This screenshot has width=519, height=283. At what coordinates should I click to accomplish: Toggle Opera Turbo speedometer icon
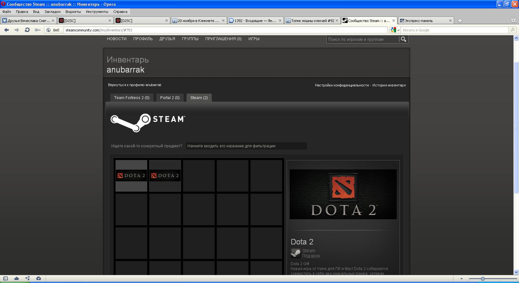coord(39,278)
